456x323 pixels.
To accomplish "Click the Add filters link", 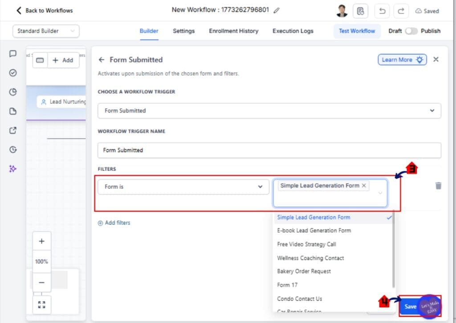I will [114, 223].
